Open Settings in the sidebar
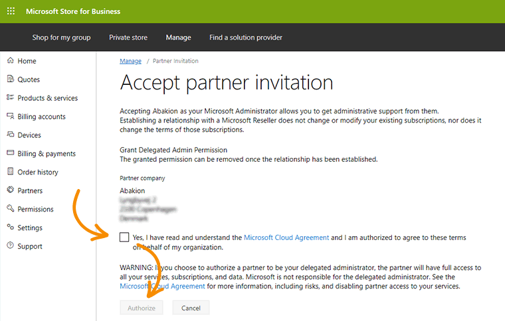 [30, 227]
